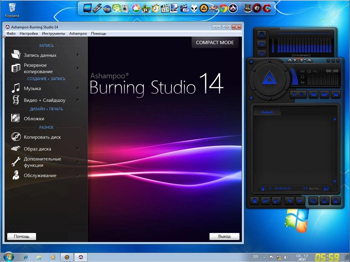
Task: Open the monitor icon in top dock
Action: point(87,8)
